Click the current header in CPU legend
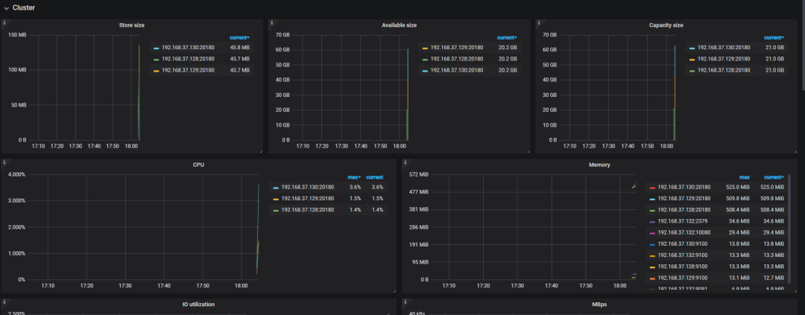The width and height of the screenshot is (805, 315). pos(374,177)
